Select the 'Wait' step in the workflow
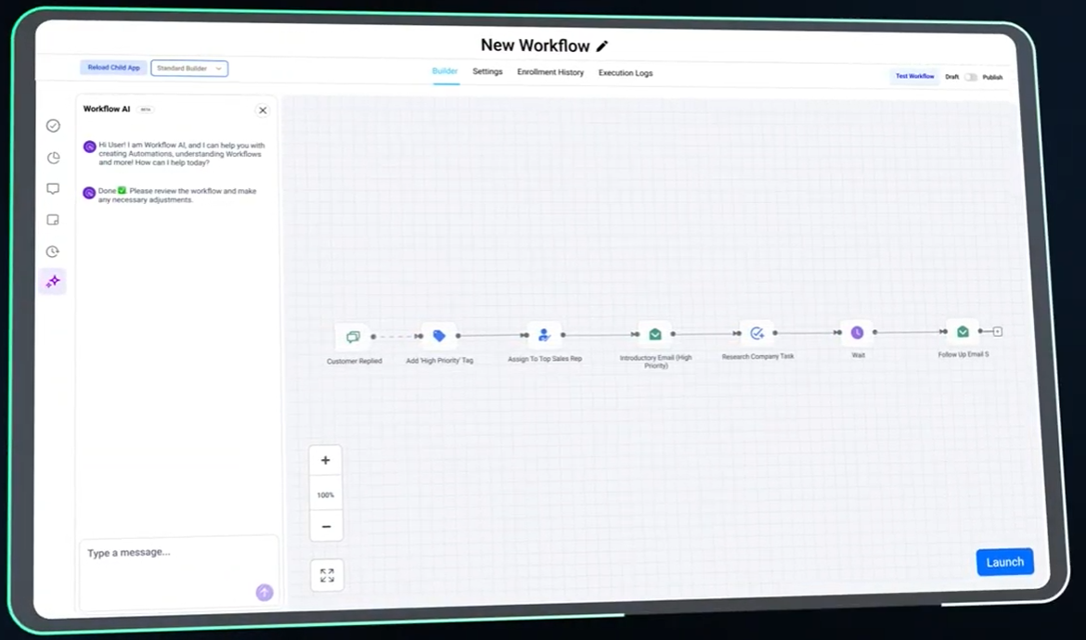Image resolution: width=1086 pixels, height=640 pixels. point(856,331)
